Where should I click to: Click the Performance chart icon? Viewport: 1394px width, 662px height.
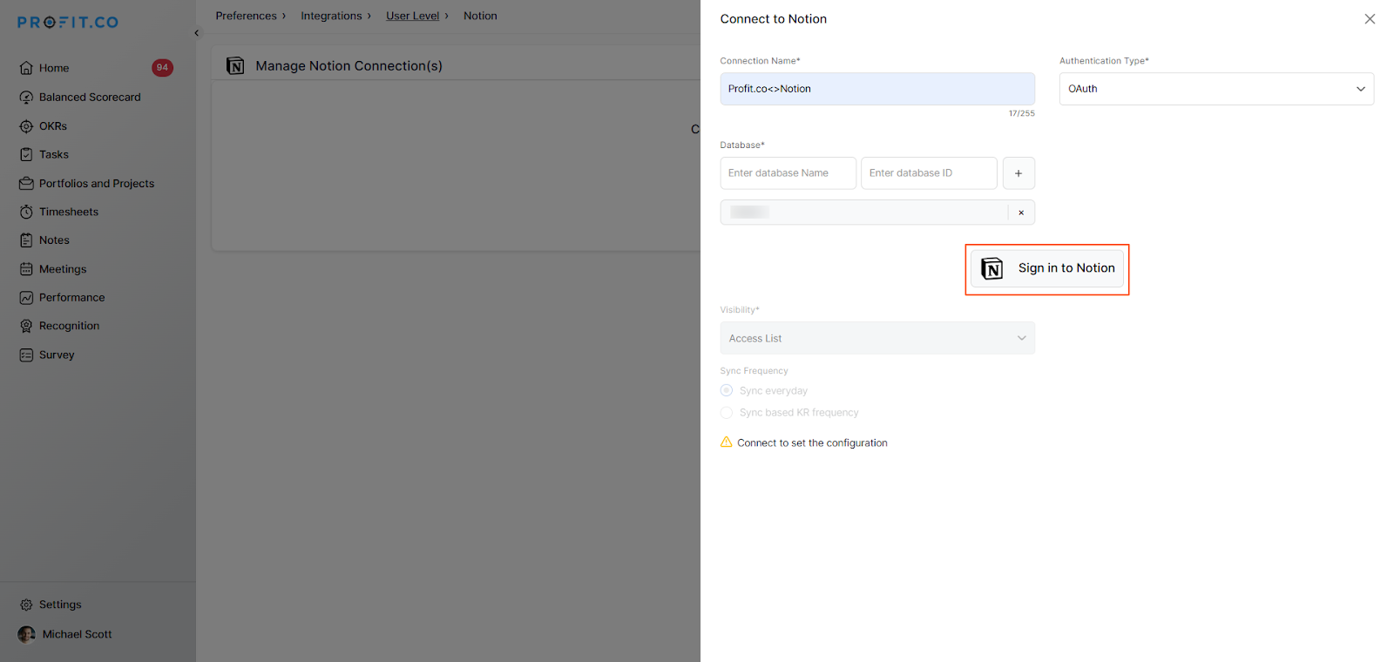tap(26, 298)
